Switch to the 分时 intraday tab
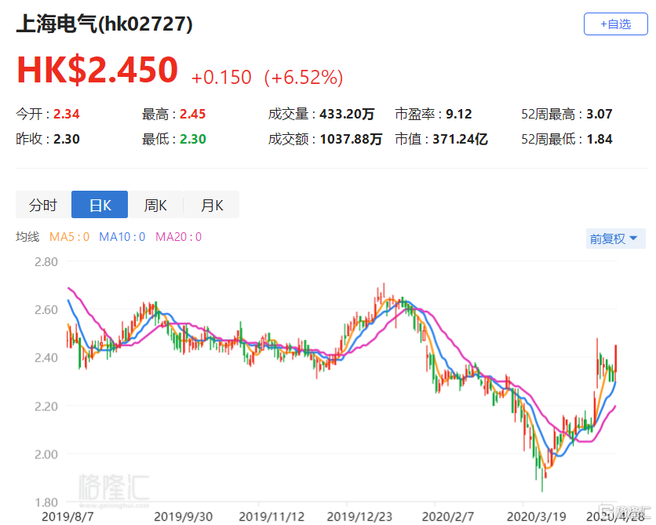The width and height of the screenshot is (656, 525). tap(43, 206)
